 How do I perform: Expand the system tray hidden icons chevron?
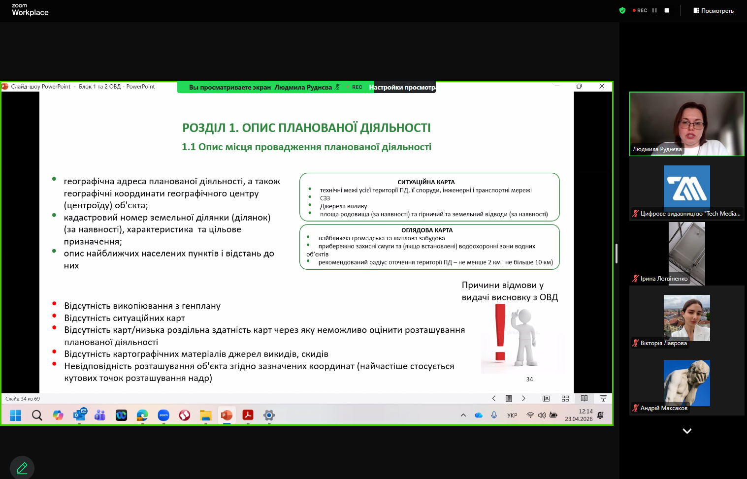(x=463, y=415)
